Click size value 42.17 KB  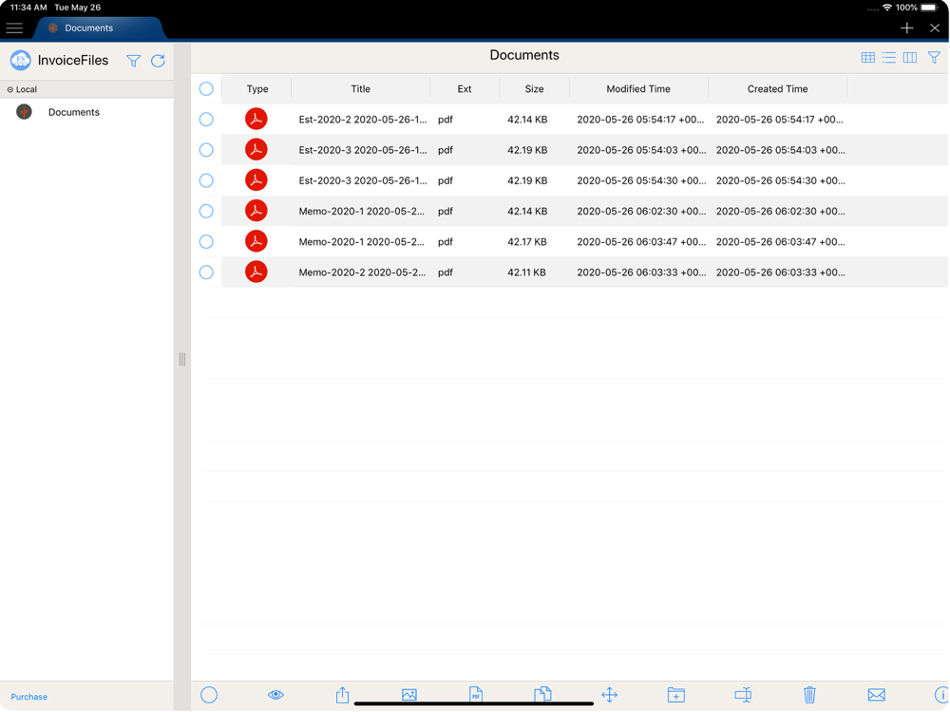pyautogui.click(x=527, y=241)
